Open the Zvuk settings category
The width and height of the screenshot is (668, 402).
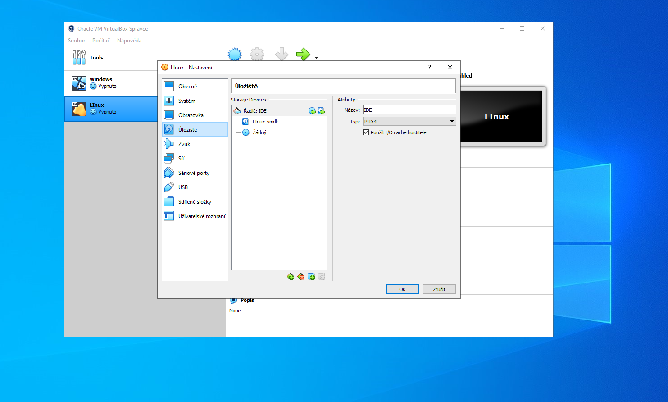click(x=195, y=144)
